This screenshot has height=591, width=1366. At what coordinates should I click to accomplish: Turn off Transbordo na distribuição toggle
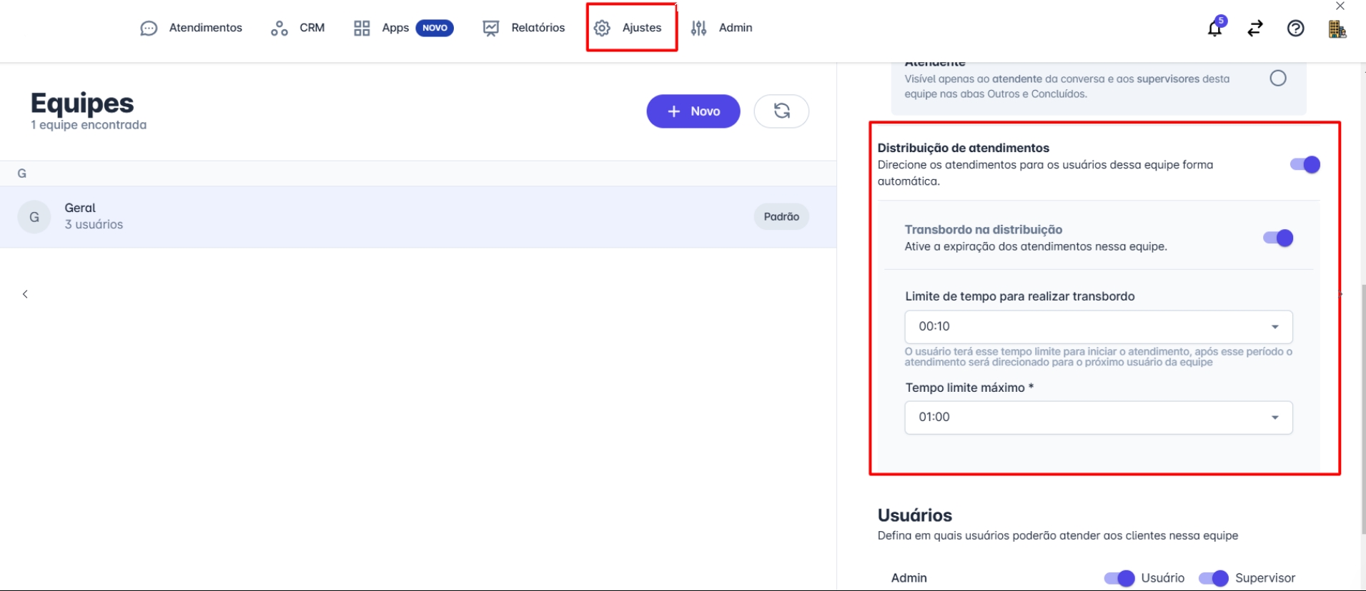coord(1277,238)
